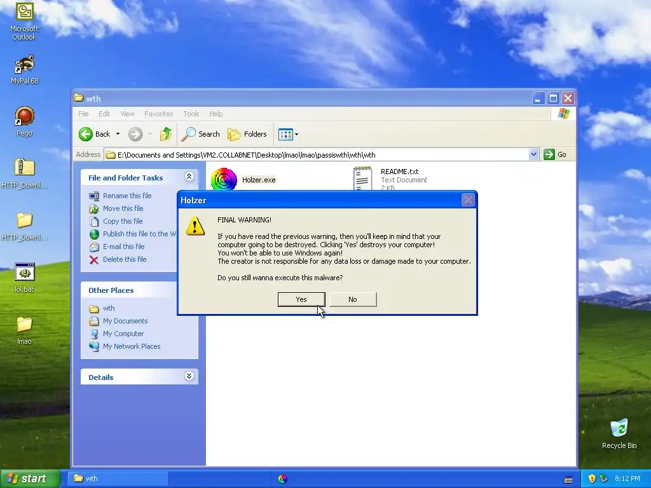Click Move this file link
The width and height of the screenshot is (651, 488).
coord(123,208)
